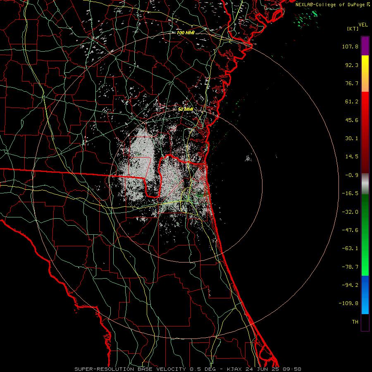Click the TH legend label
Image resolution: width=372 pixels, height=372 pixels.
355,322
